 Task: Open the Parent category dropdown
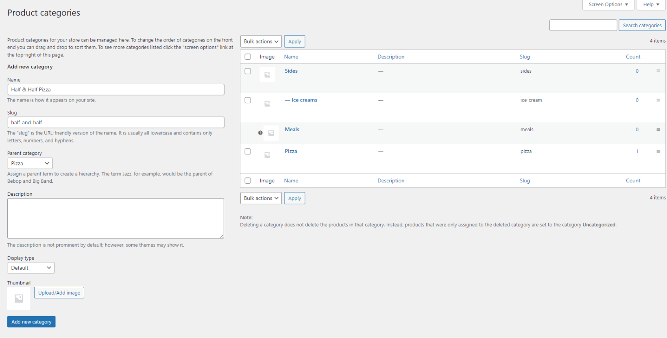click(x=30, y=163)
